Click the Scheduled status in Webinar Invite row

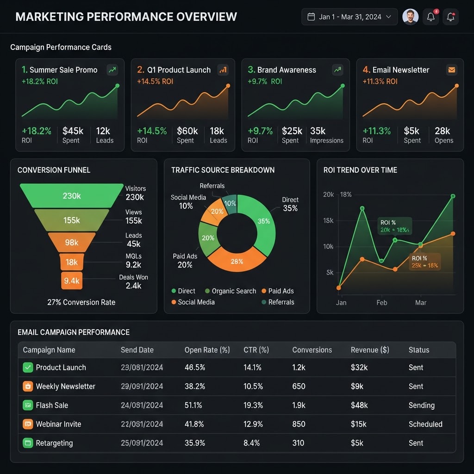(425, 424)
